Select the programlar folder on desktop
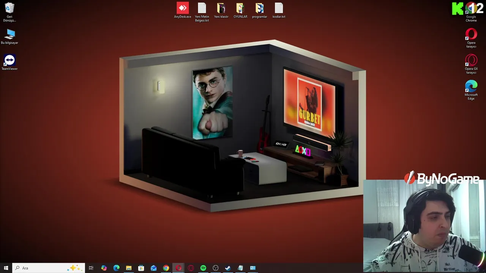 click(260, 10)
